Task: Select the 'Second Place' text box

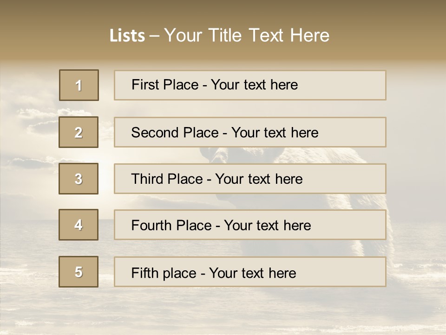Action: [x=250, y=132]
